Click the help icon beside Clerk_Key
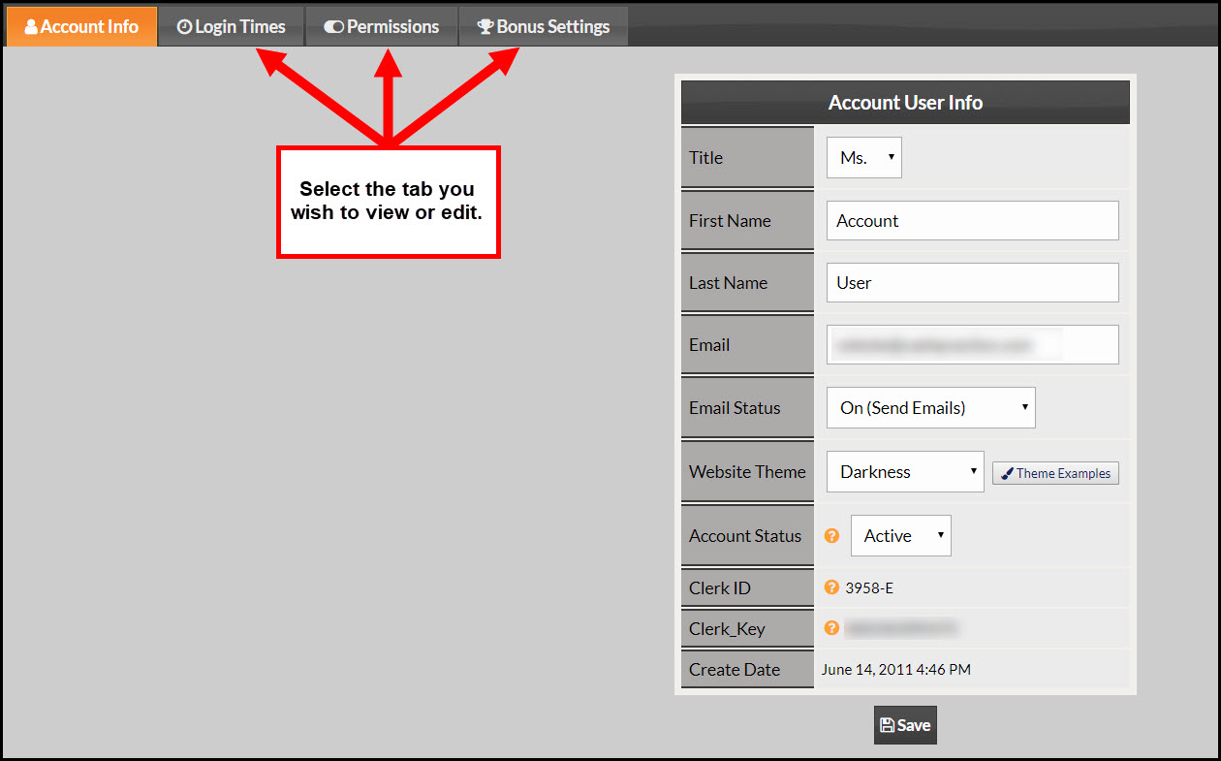The image size is (1221, 761). pyautogui.click(x=832, y=628)
